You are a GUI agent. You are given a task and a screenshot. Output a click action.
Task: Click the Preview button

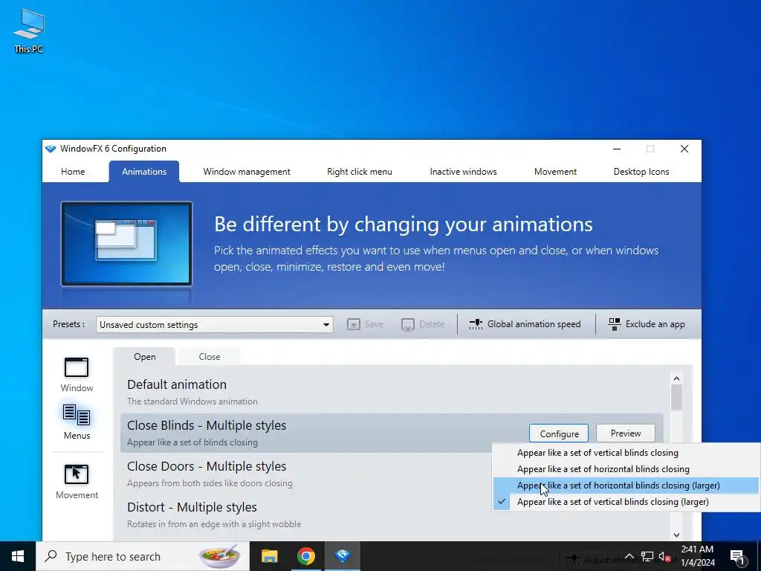pyautogui.click(x=626, y=433)
